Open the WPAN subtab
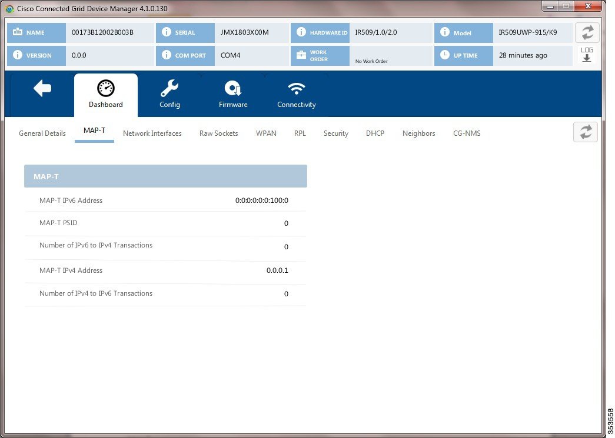The width and height of the screenshot is (615, 438). [x=267, y=133]
